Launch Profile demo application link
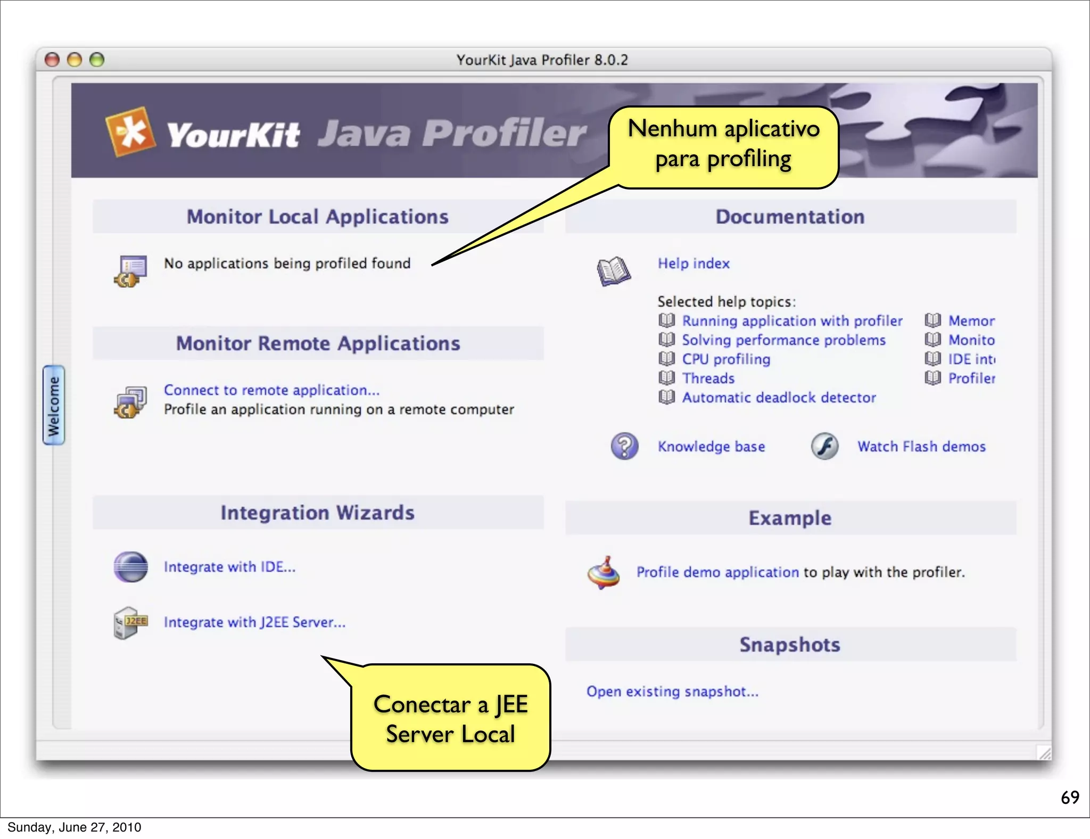 click(718, 572)
